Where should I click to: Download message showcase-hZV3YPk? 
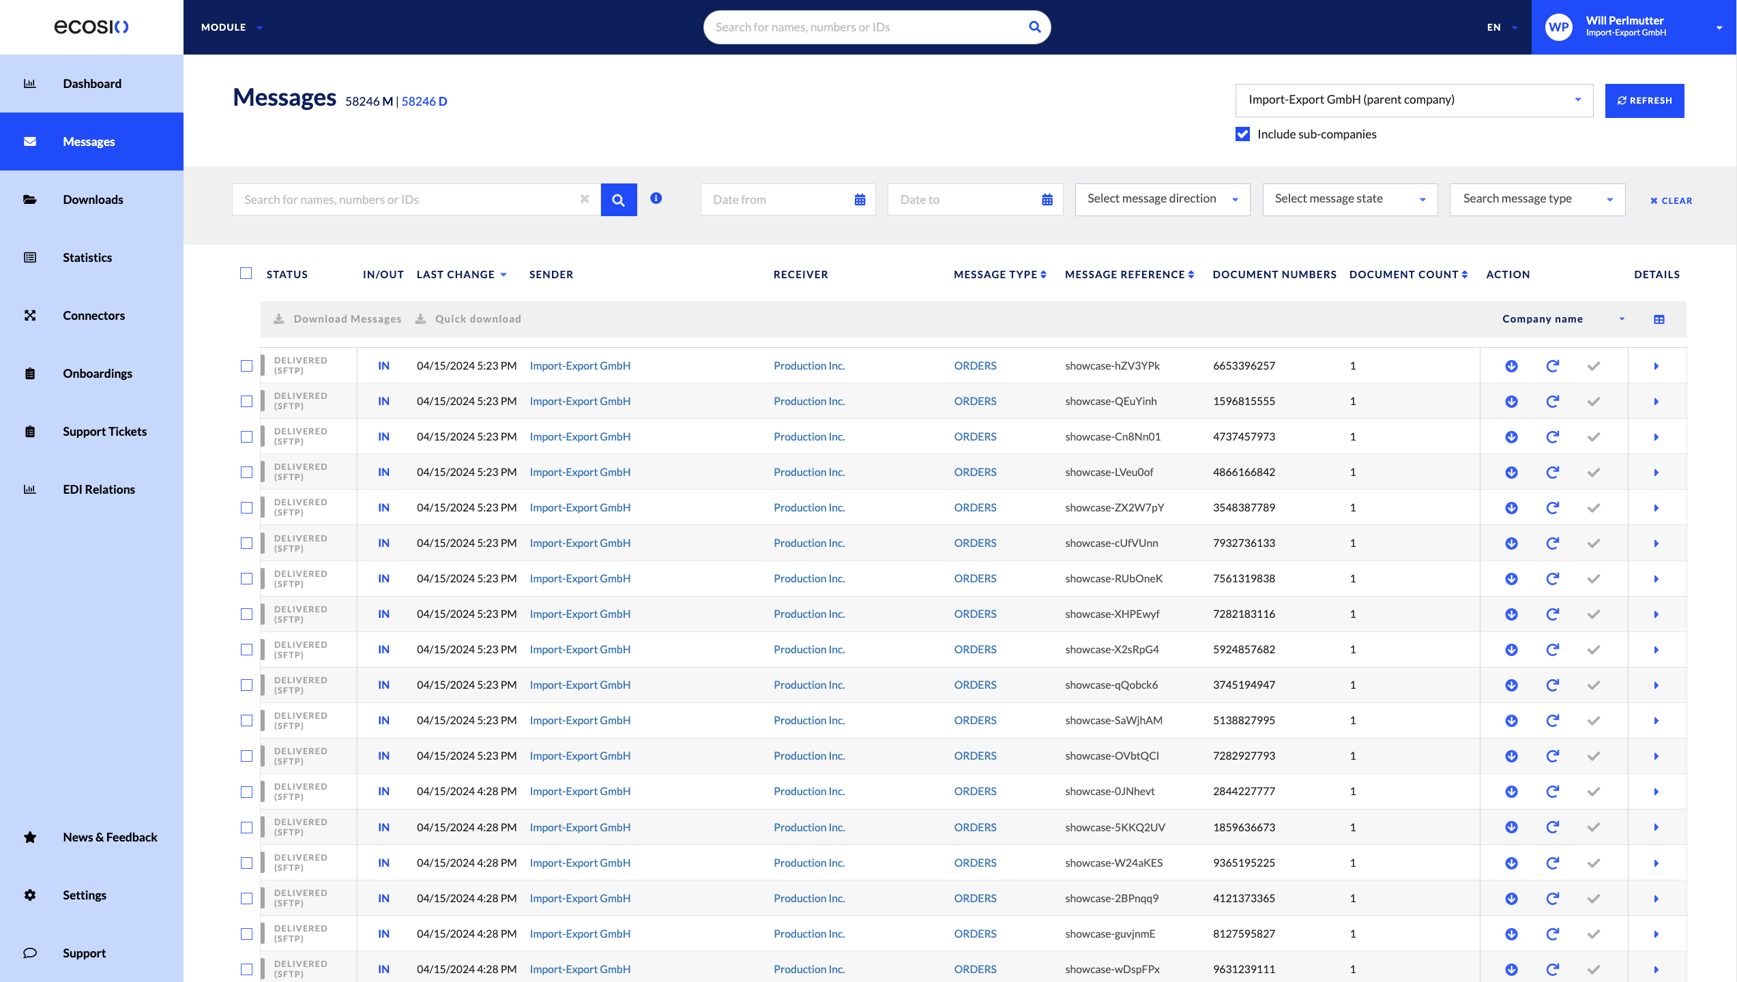[x=1511, y=366]
